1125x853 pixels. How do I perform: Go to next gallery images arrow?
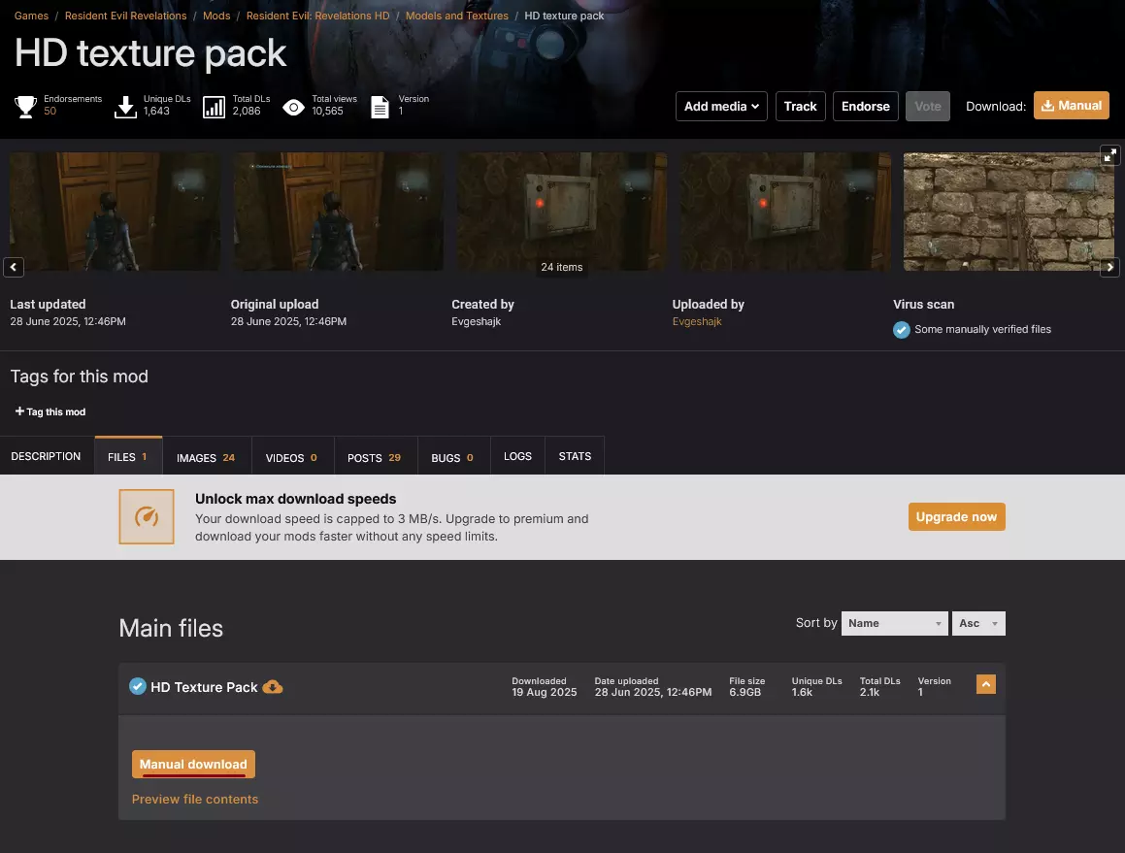[1109, 267]
